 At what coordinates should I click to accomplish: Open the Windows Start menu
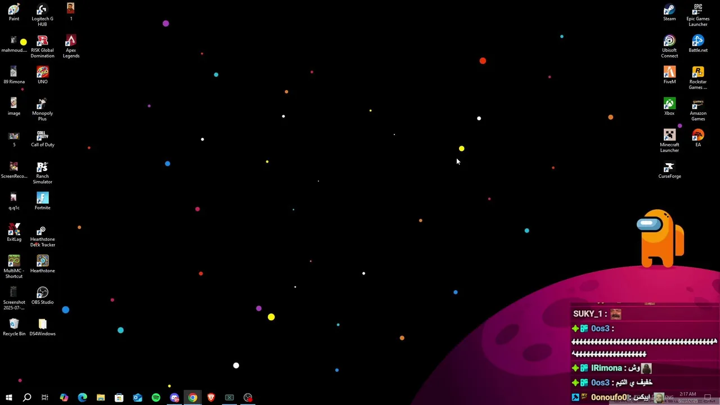pyautogui.click(x=8, y=398)
